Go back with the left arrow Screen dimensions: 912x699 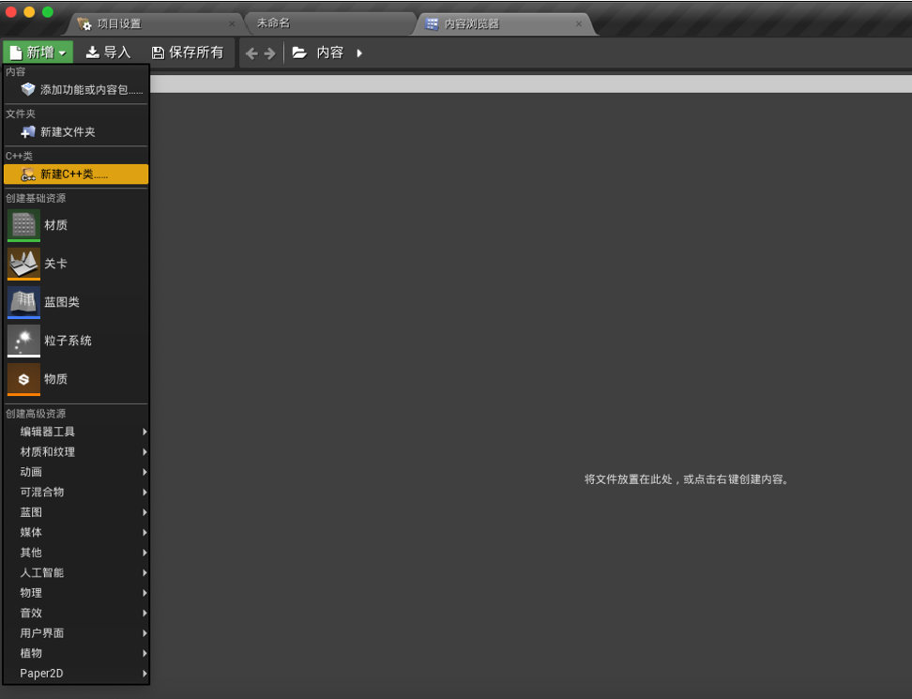[251, 53]
